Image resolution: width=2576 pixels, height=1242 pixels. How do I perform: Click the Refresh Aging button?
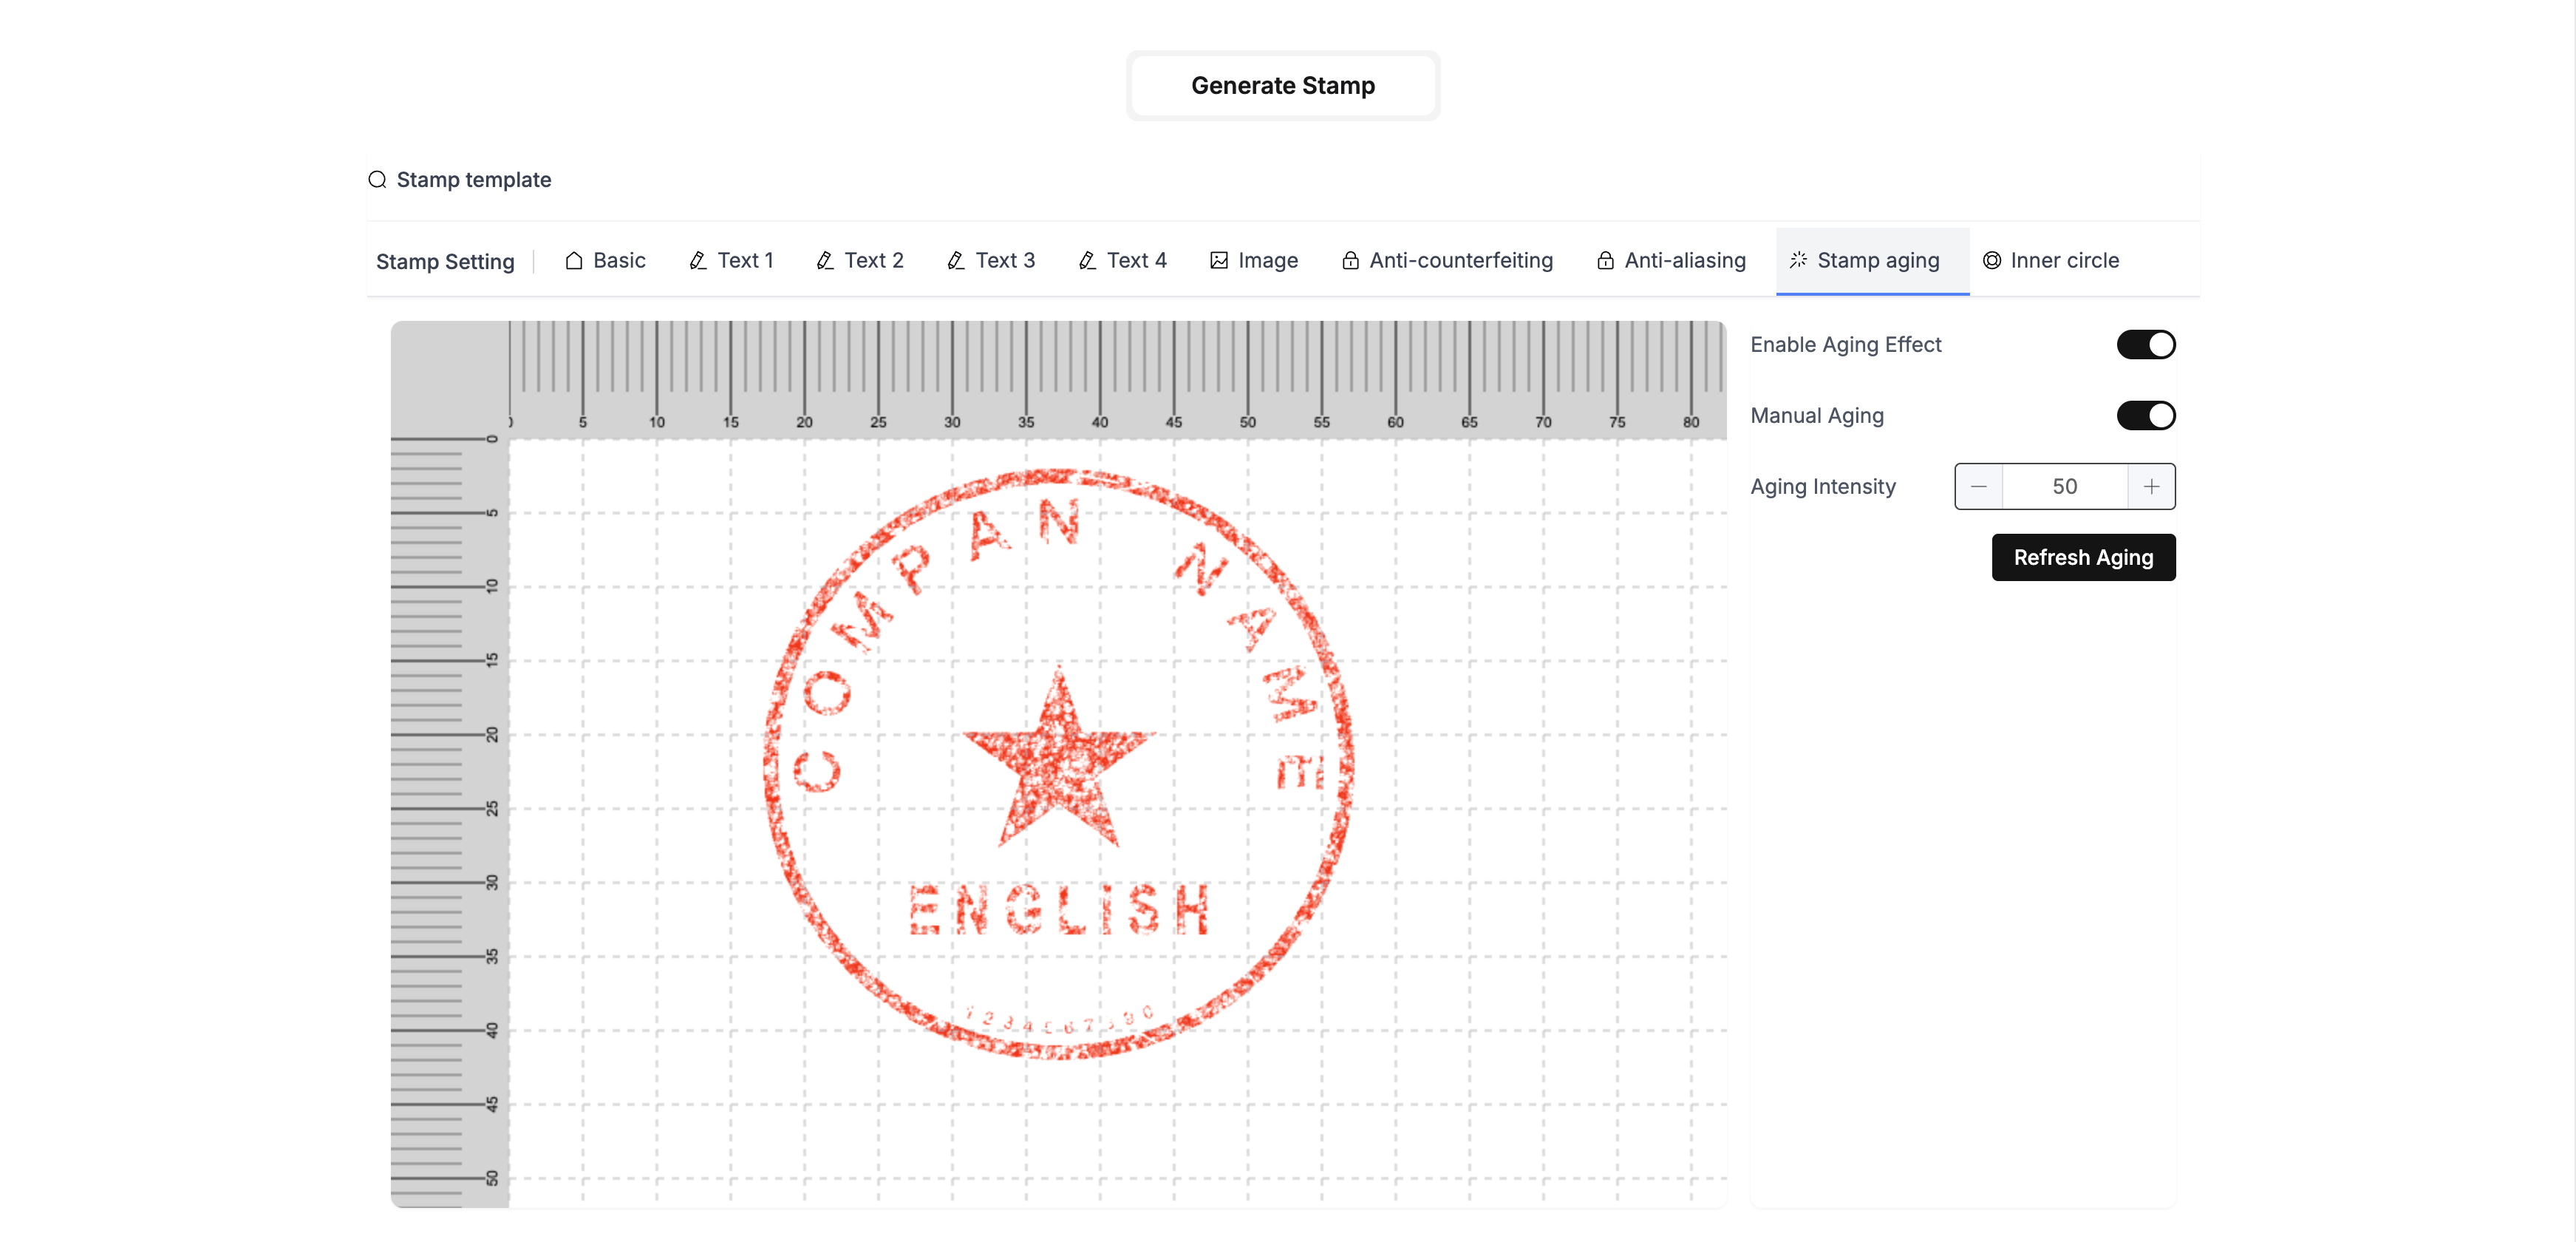tap(2083, 557)
